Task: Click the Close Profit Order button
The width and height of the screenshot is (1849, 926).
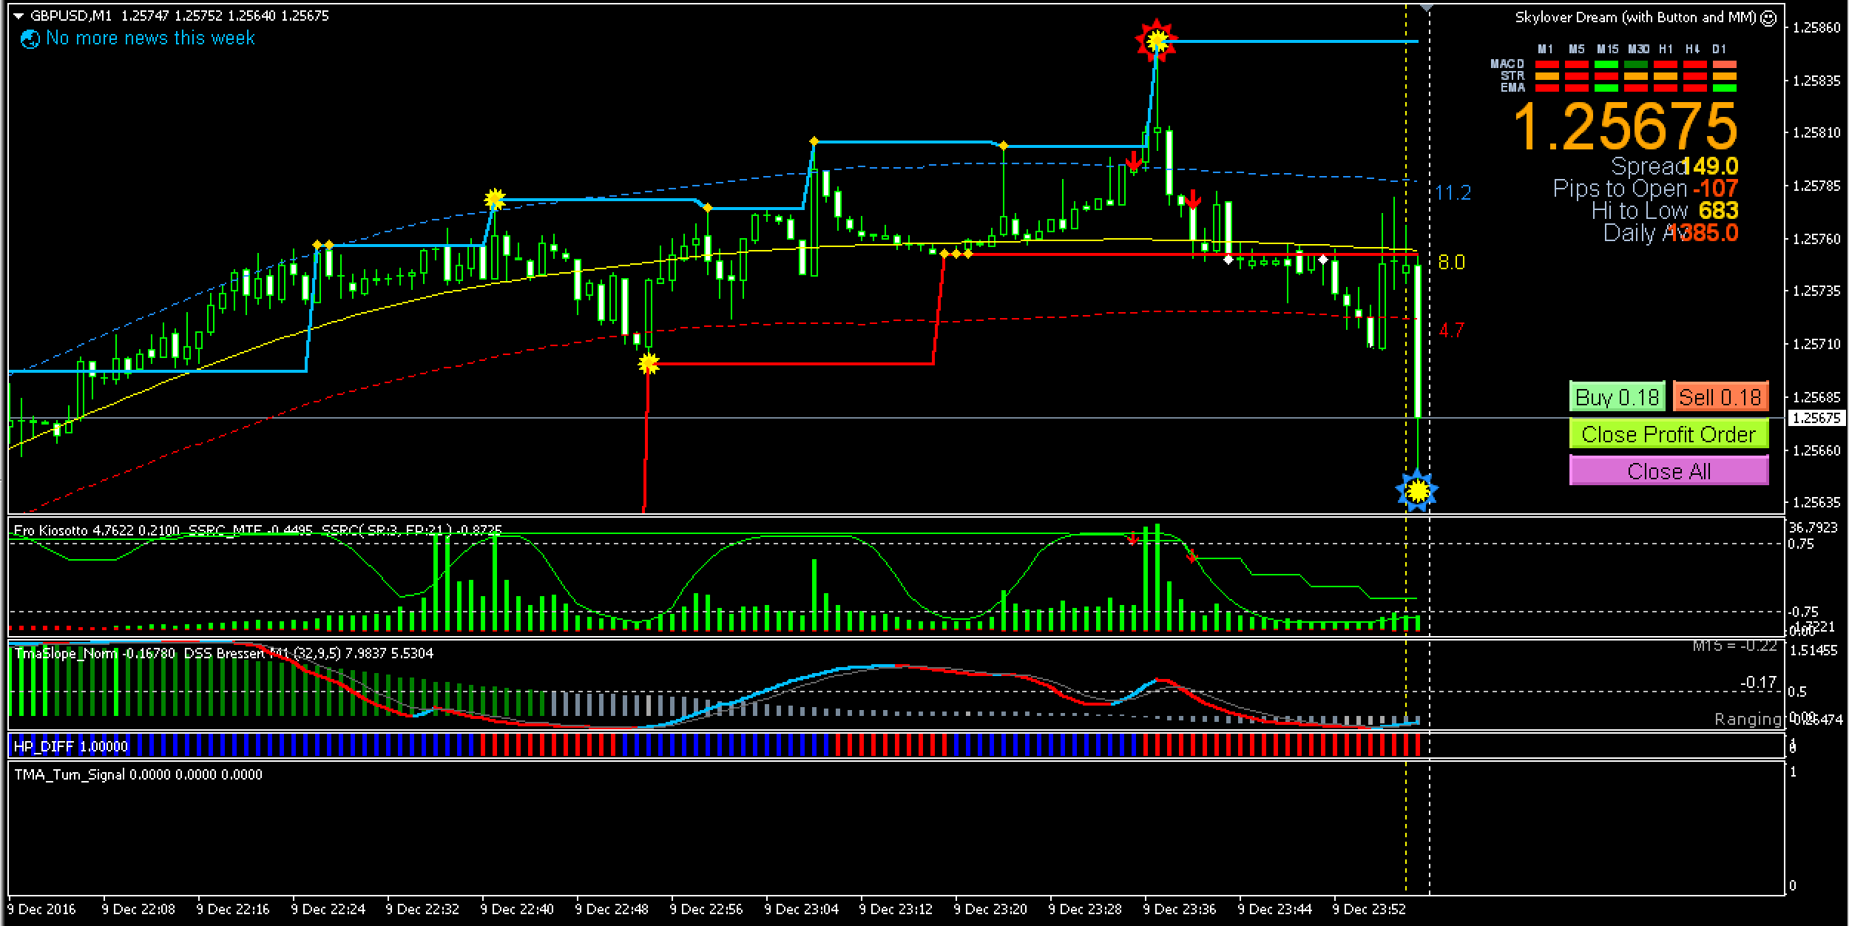Action: 1669,434
